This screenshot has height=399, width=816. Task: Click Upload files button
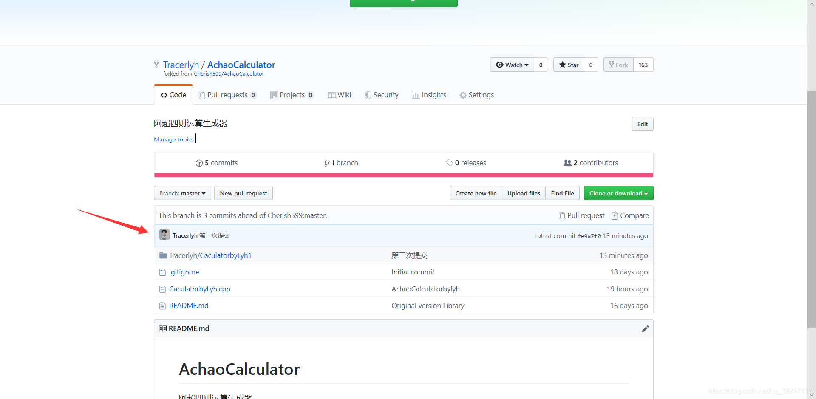point(524,193)
